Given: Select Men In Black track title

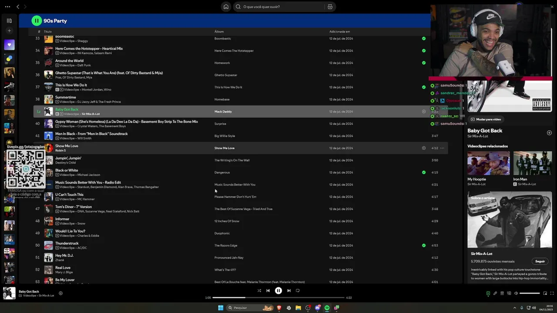Looking at the screenshot, I should click(91, 134).
